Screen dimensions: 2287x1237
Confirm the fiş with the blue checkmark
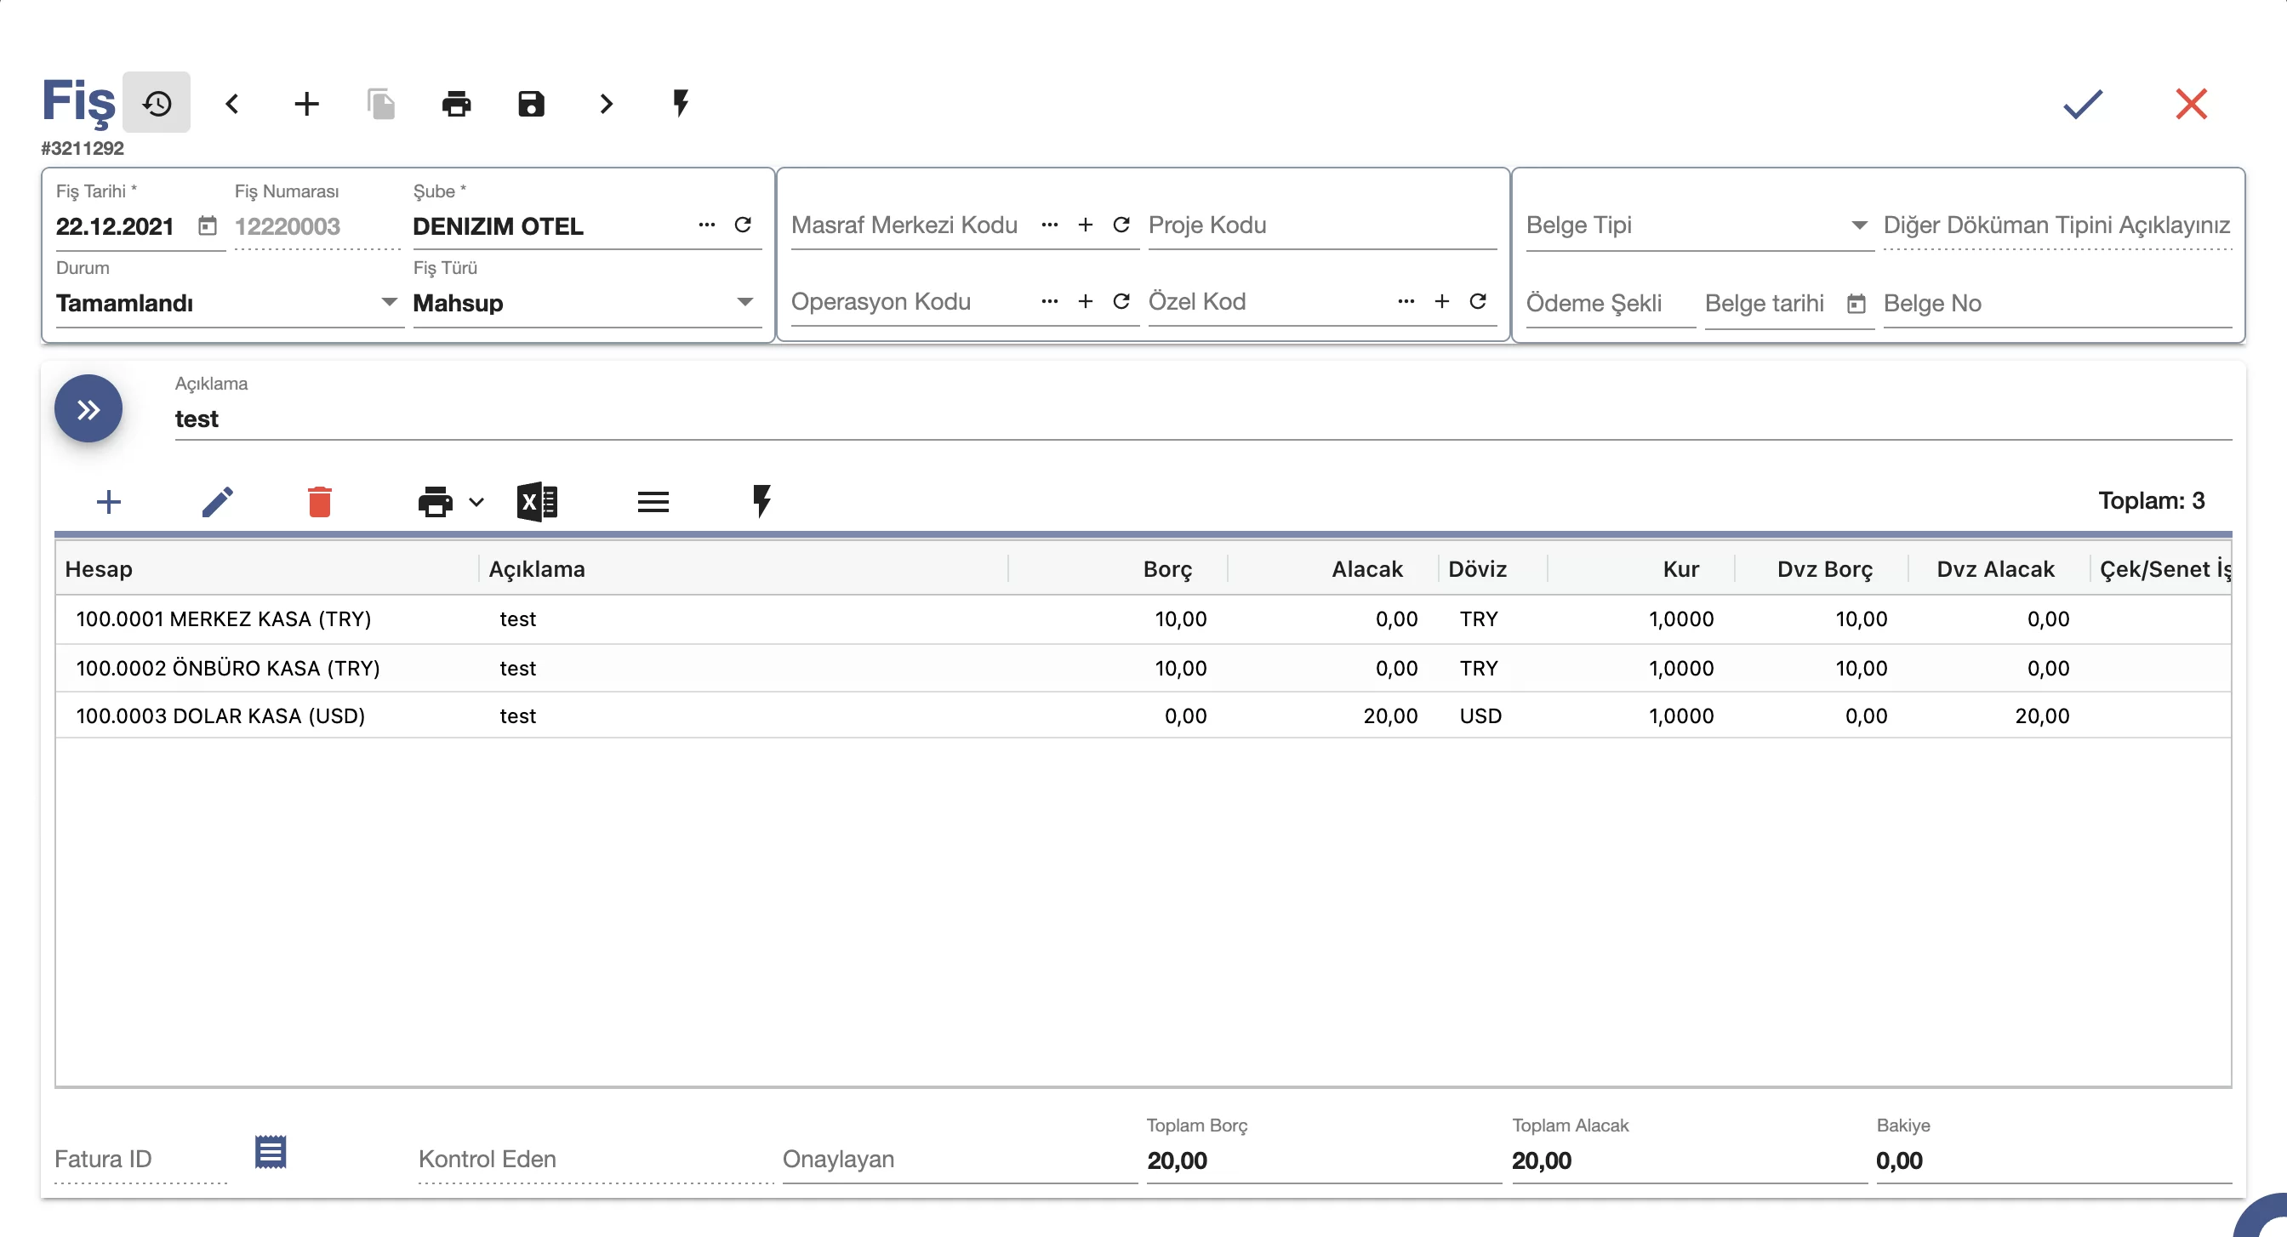click(x=2083, y=104)
